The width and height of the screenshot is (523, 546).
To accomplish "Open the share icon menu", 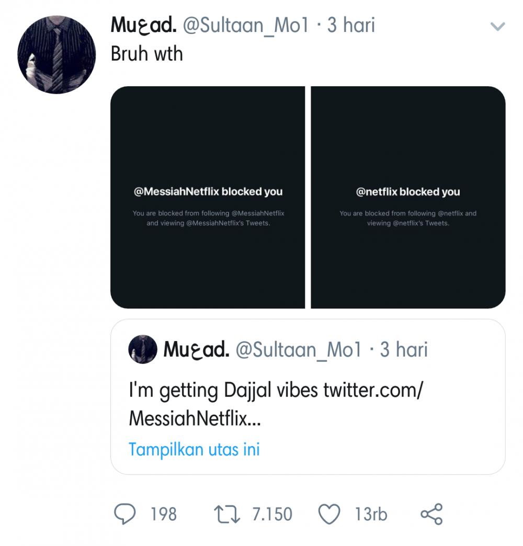I will tap(431, 514).
